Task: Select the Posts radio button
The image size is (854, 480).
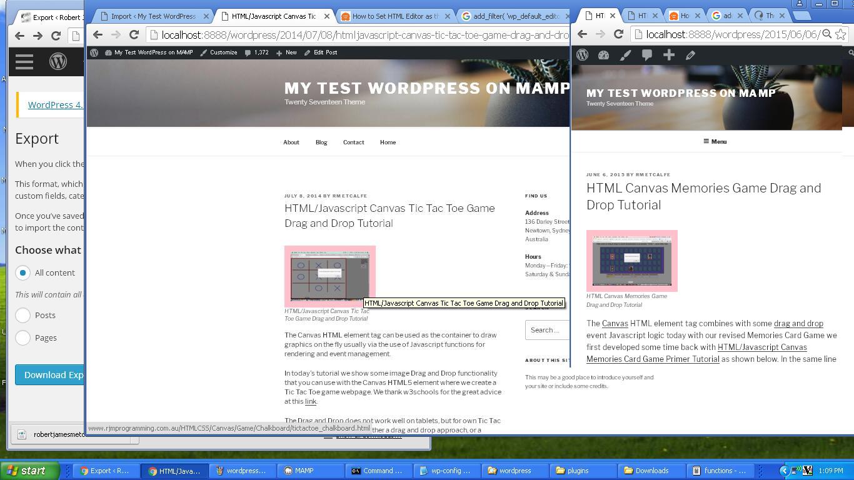Action: coord(23,316)
